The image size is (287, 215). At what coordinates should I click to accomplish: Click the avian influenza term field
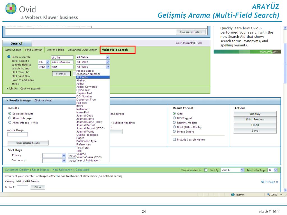coord(62,62)
